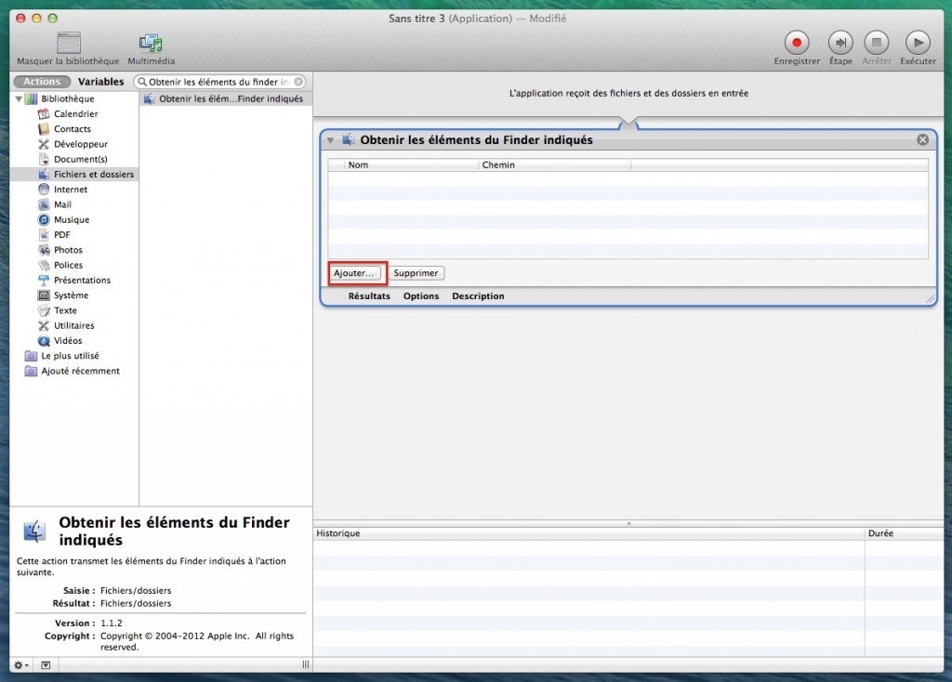Screen dimensions: 952x682
Task: Collapse the Obtenir les éléments action panel
Action: 331,140
